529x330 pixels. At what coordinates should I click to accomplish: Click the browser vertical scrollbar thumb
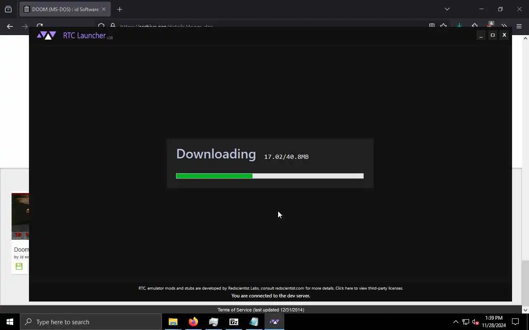pos(525,283)
